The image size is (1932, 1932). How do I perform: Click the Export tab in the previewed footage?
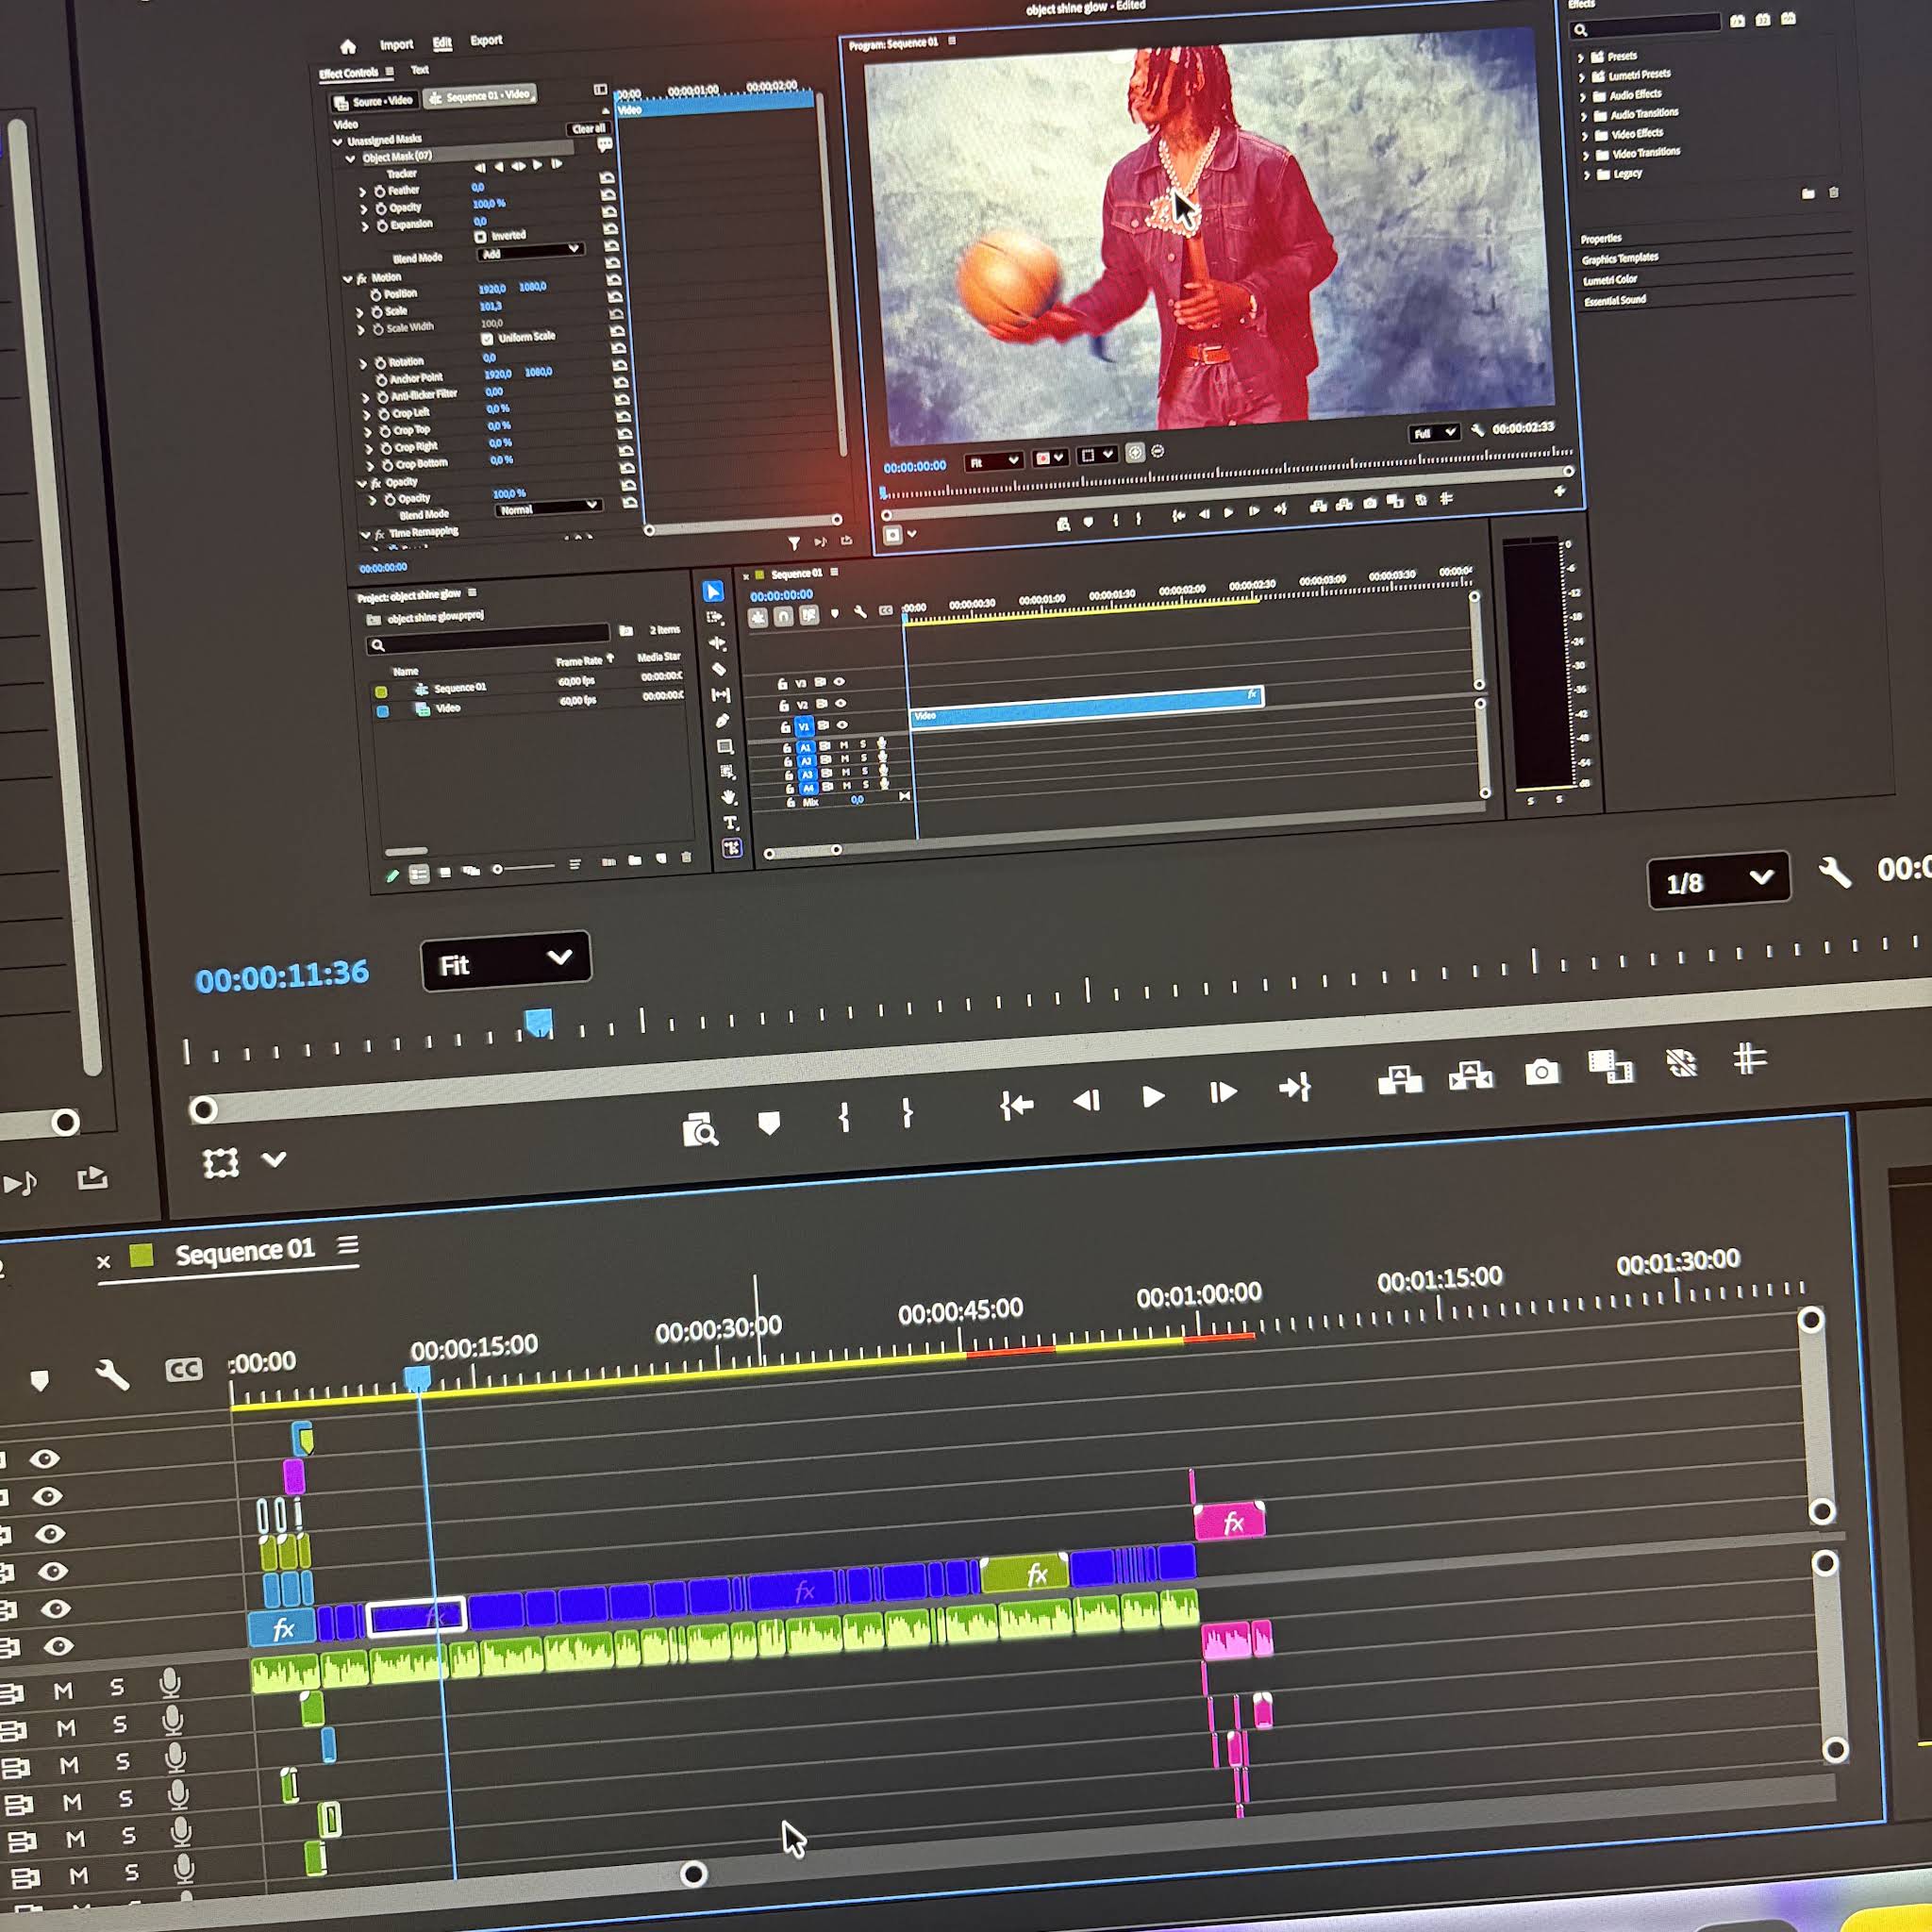click(x=486, y=41)
